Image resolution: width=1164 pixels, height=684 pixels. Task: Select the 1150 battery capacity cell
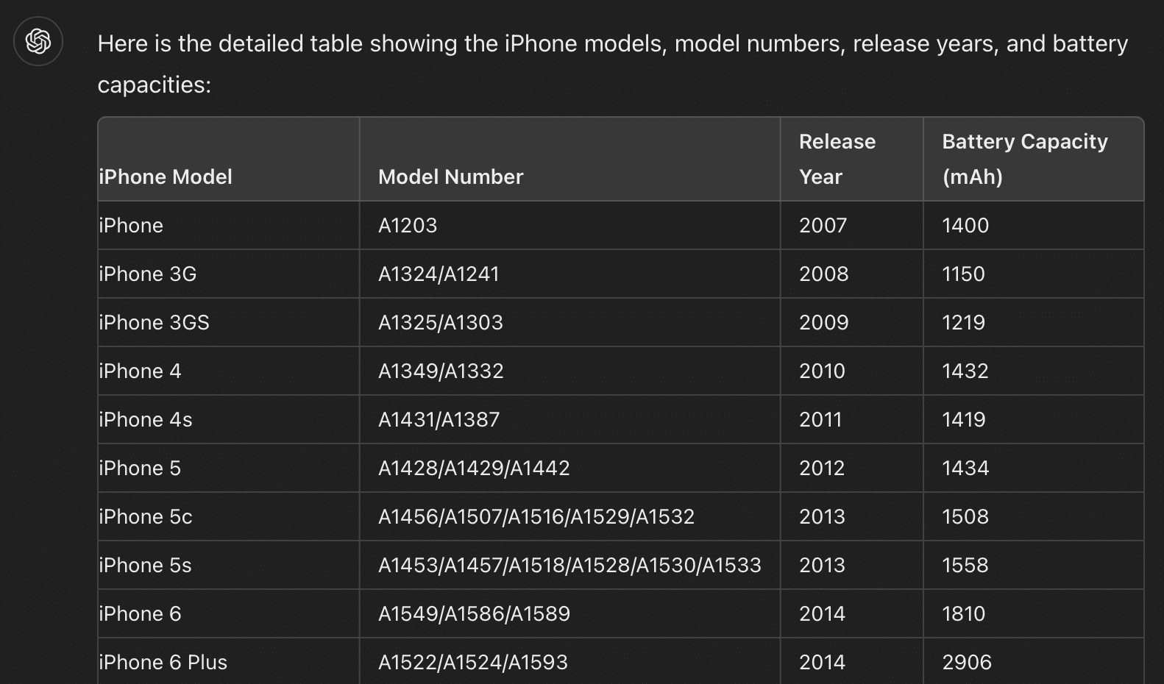963,274
